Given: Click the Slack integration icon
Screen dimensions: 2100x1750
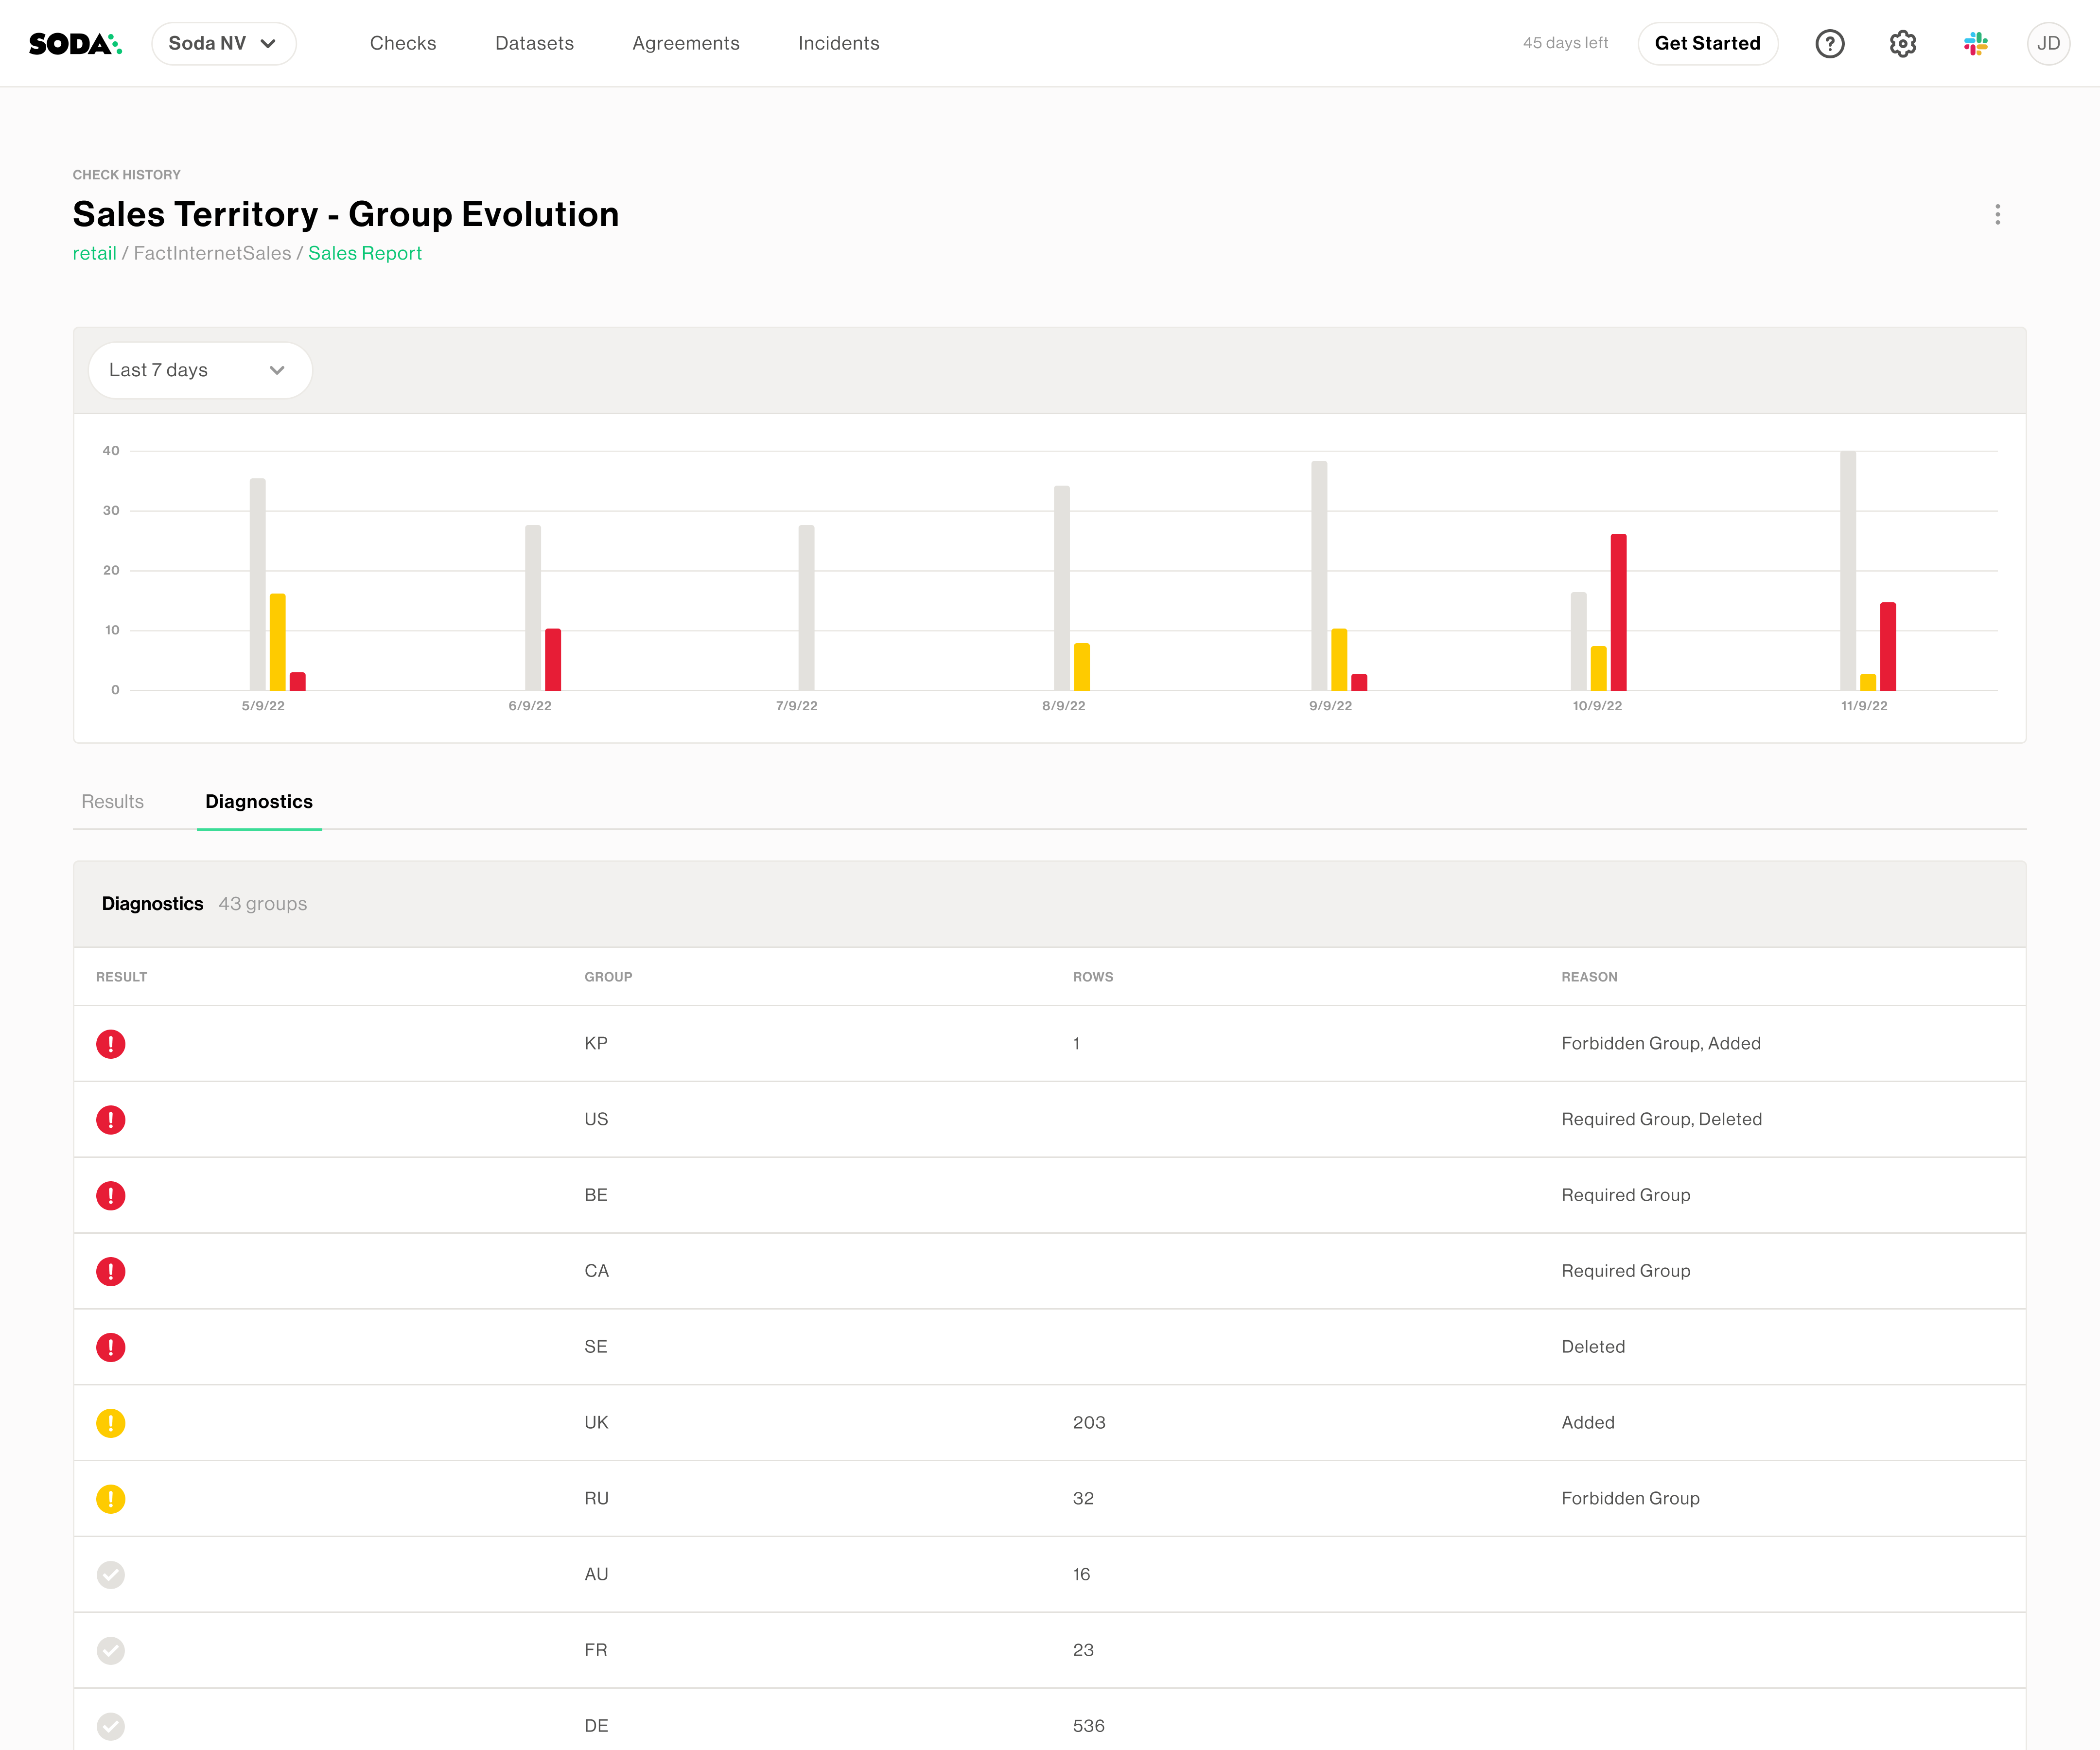Looking at the screenshot, I should (x=1975, y=43).
